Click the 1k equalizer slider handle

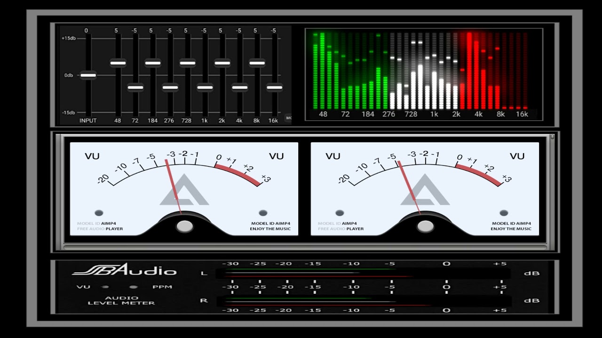205,87
